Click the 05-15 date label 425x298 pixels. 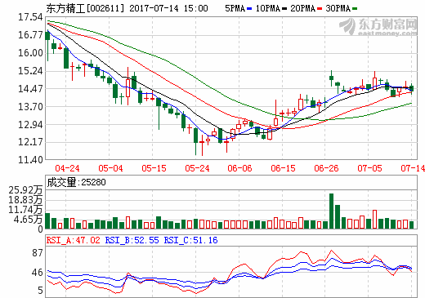pyautogui.click(x=154, y=168)
